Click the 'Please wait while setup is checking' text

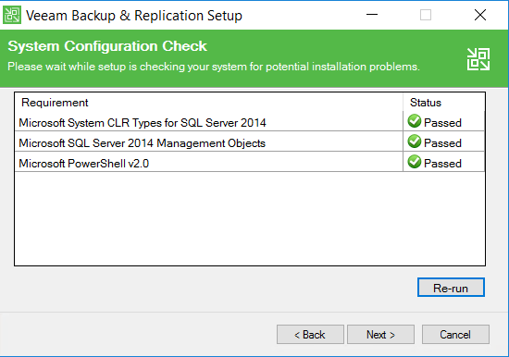point(214,67)
